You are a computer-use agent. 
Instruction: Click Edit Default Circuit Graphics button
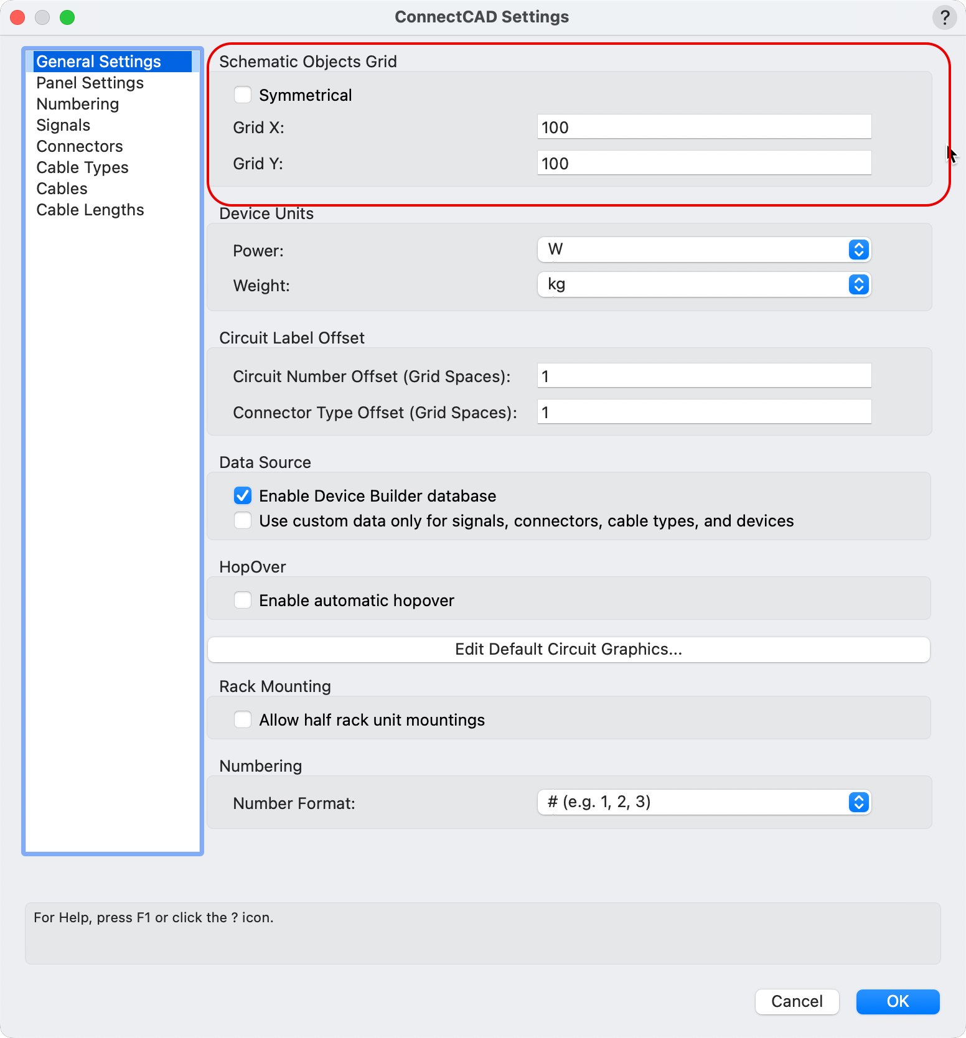coord(568,649)
